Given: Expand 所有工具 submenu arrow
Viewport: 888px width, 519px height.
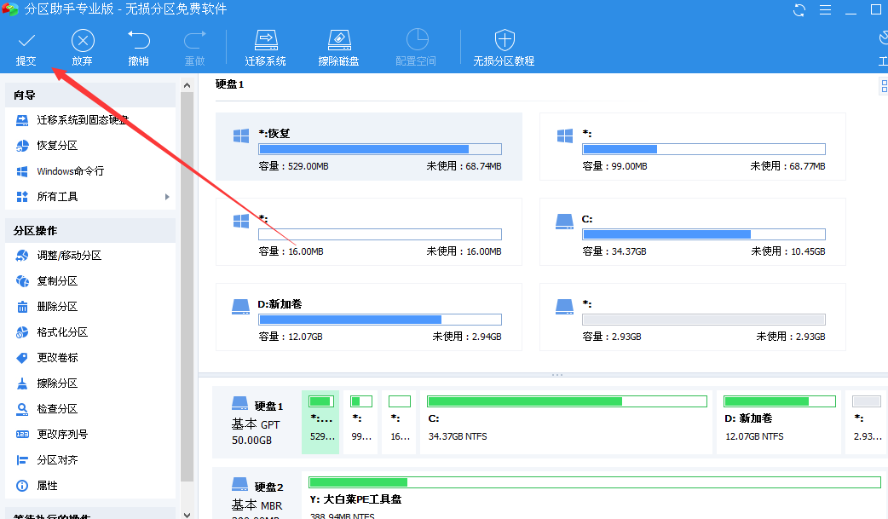Looking at the screenshot, I should point(167,197).
